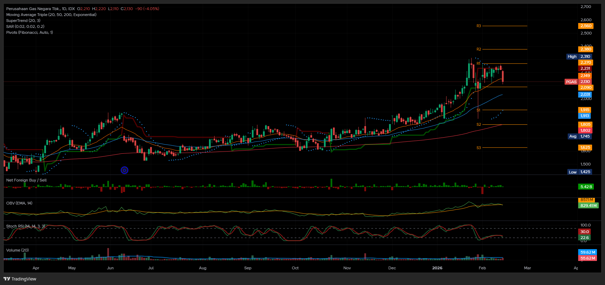Click the PGAS price tag on price axis
The height and width of the screenshot is (285, 605).
571,82
